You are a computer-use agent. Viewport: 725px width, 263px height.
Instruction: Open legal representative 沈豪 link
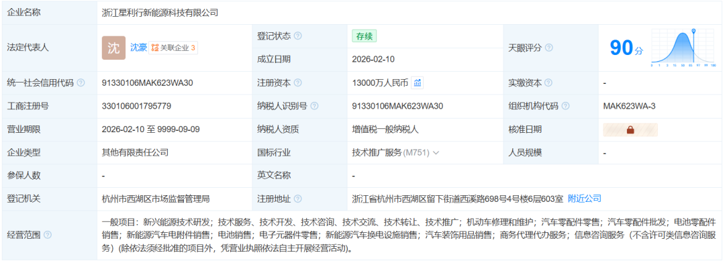tap(138, 48)
